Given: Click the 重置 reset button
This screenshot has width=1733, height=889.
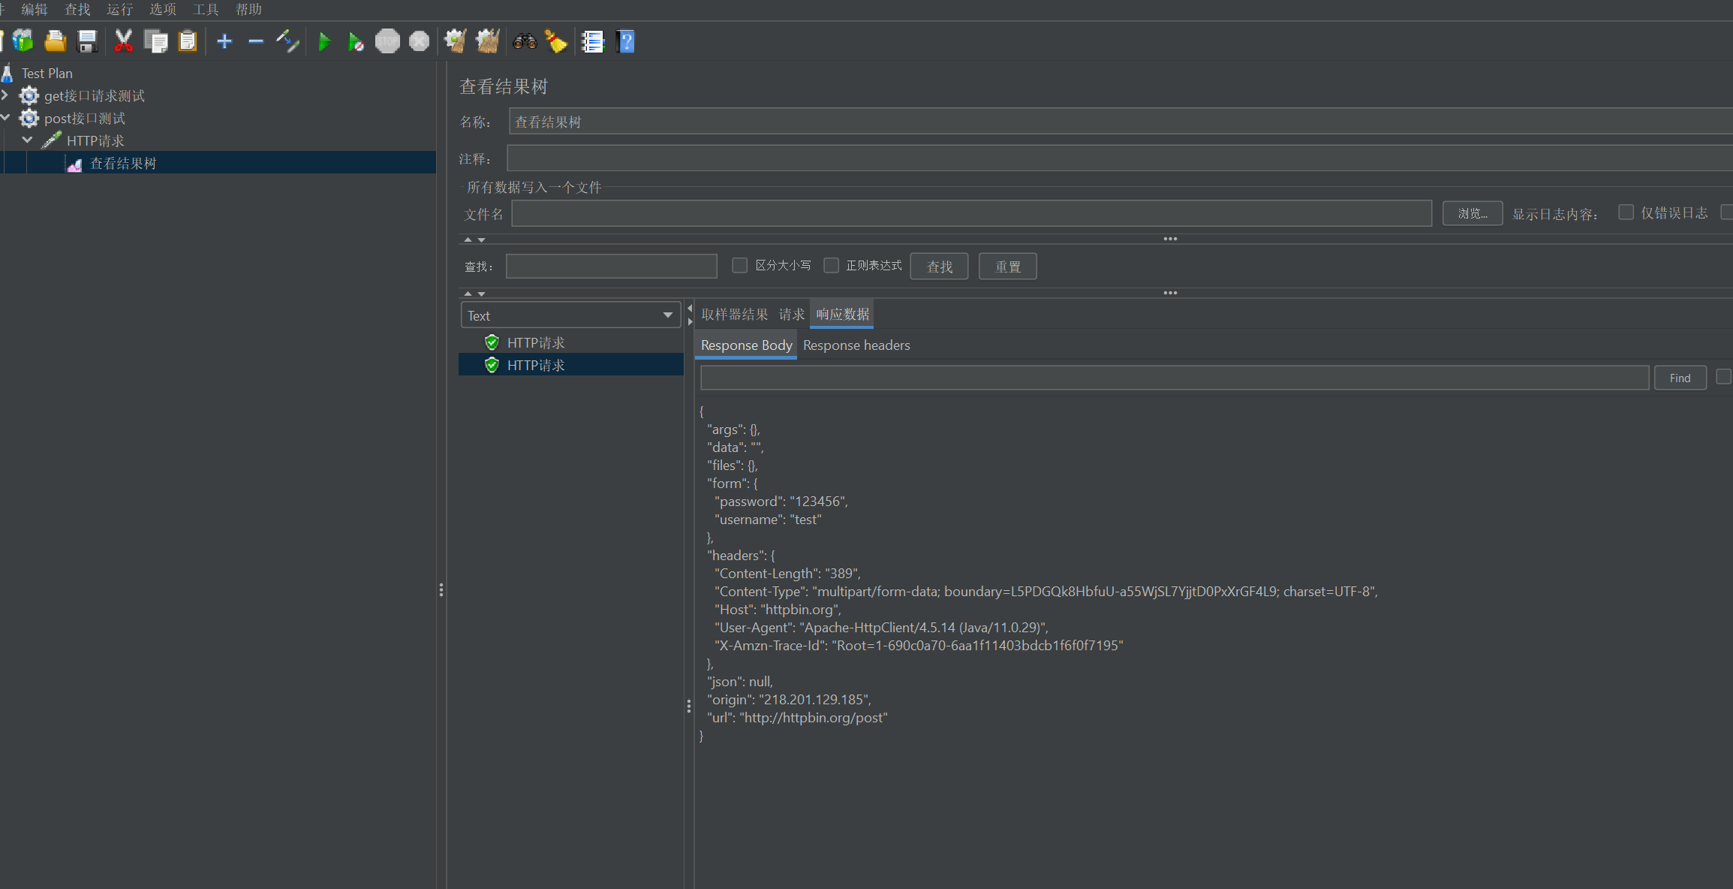Looking at the screenshot, I should pyautogui.click(x=1007, y=267).
